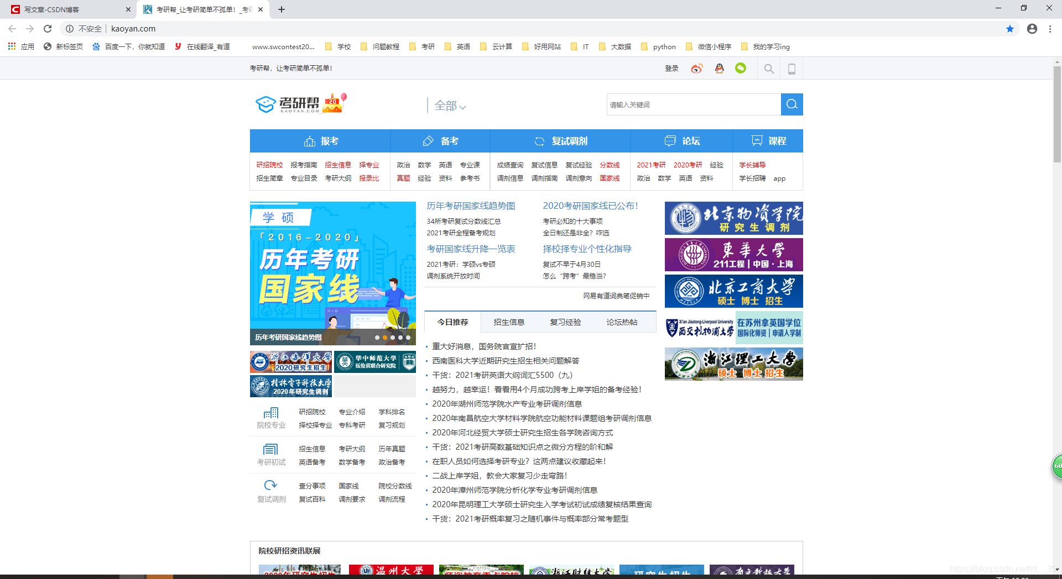The width and height of the screenshot is (1062, 579).
Task: Click the 登录 link
Action: [x=671, y=68]
